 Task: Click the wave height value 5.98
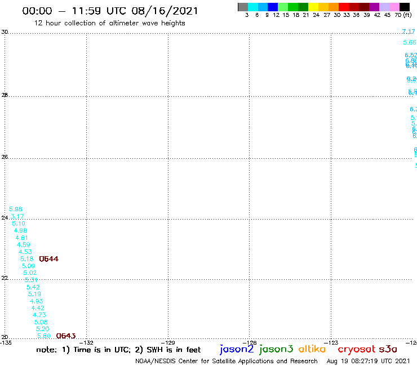[16, 209]
